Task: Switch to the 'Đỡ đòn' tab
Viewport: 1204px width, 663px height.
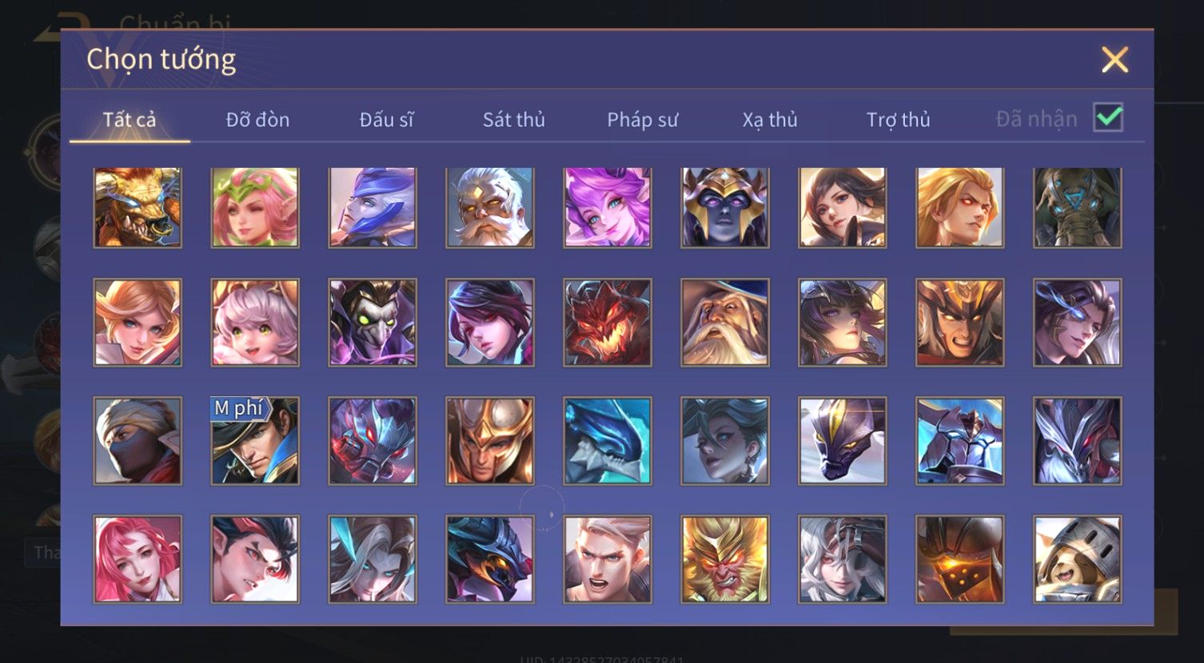Action: click(257, 120)
